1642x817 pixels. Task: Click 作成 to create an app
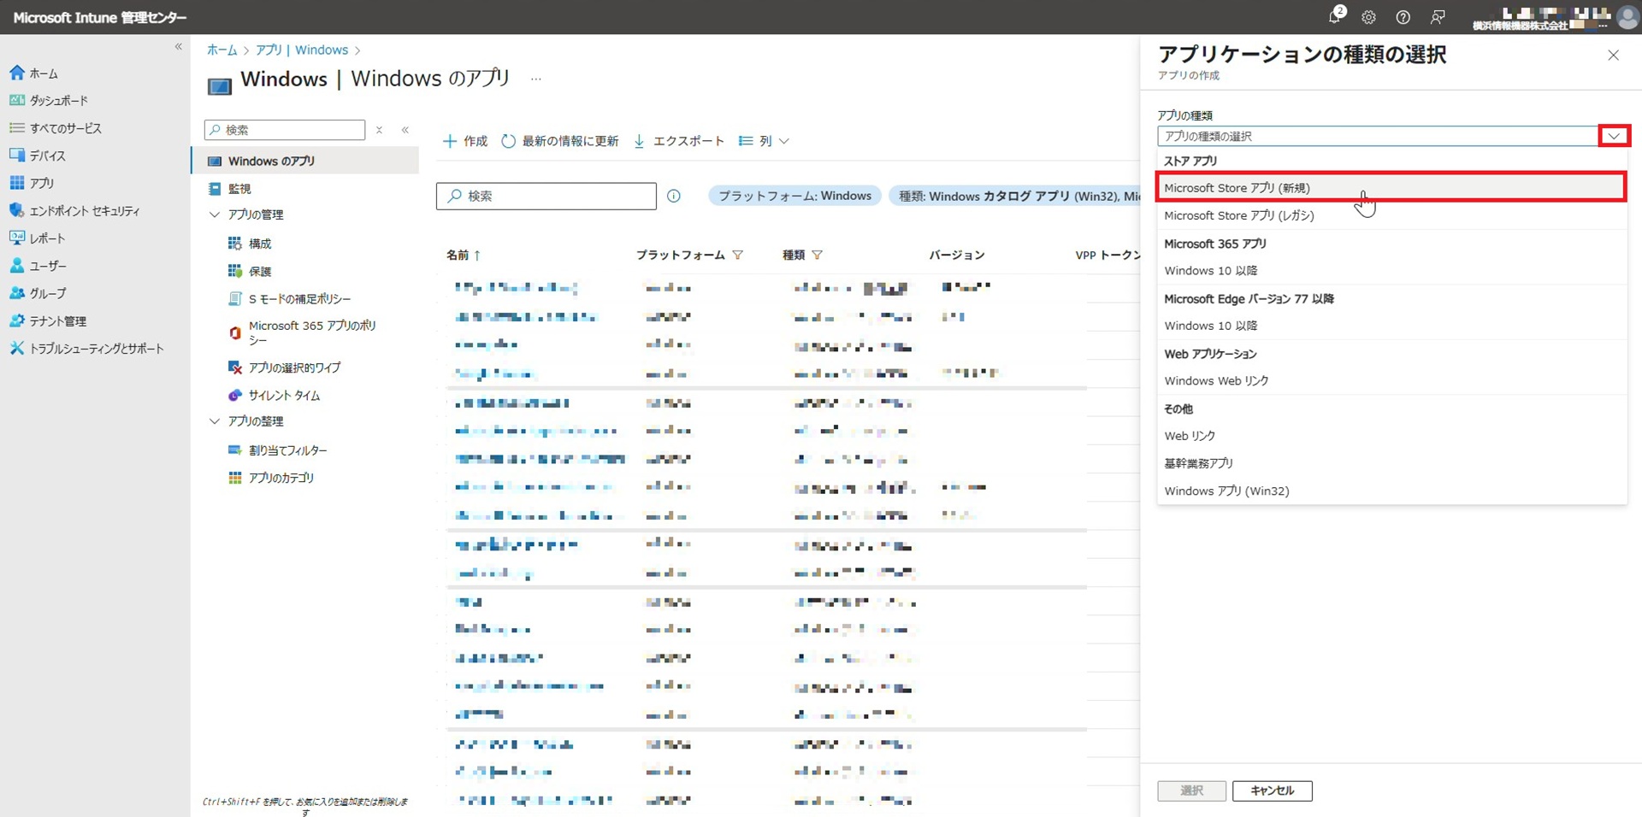pyautogui.click(x=465, y=141)
